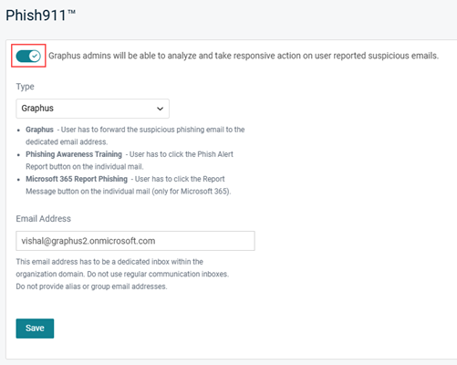Screen dimensions: 457x365
Task: Click the checkmark knob on the switch
Action: coord(36,56)
